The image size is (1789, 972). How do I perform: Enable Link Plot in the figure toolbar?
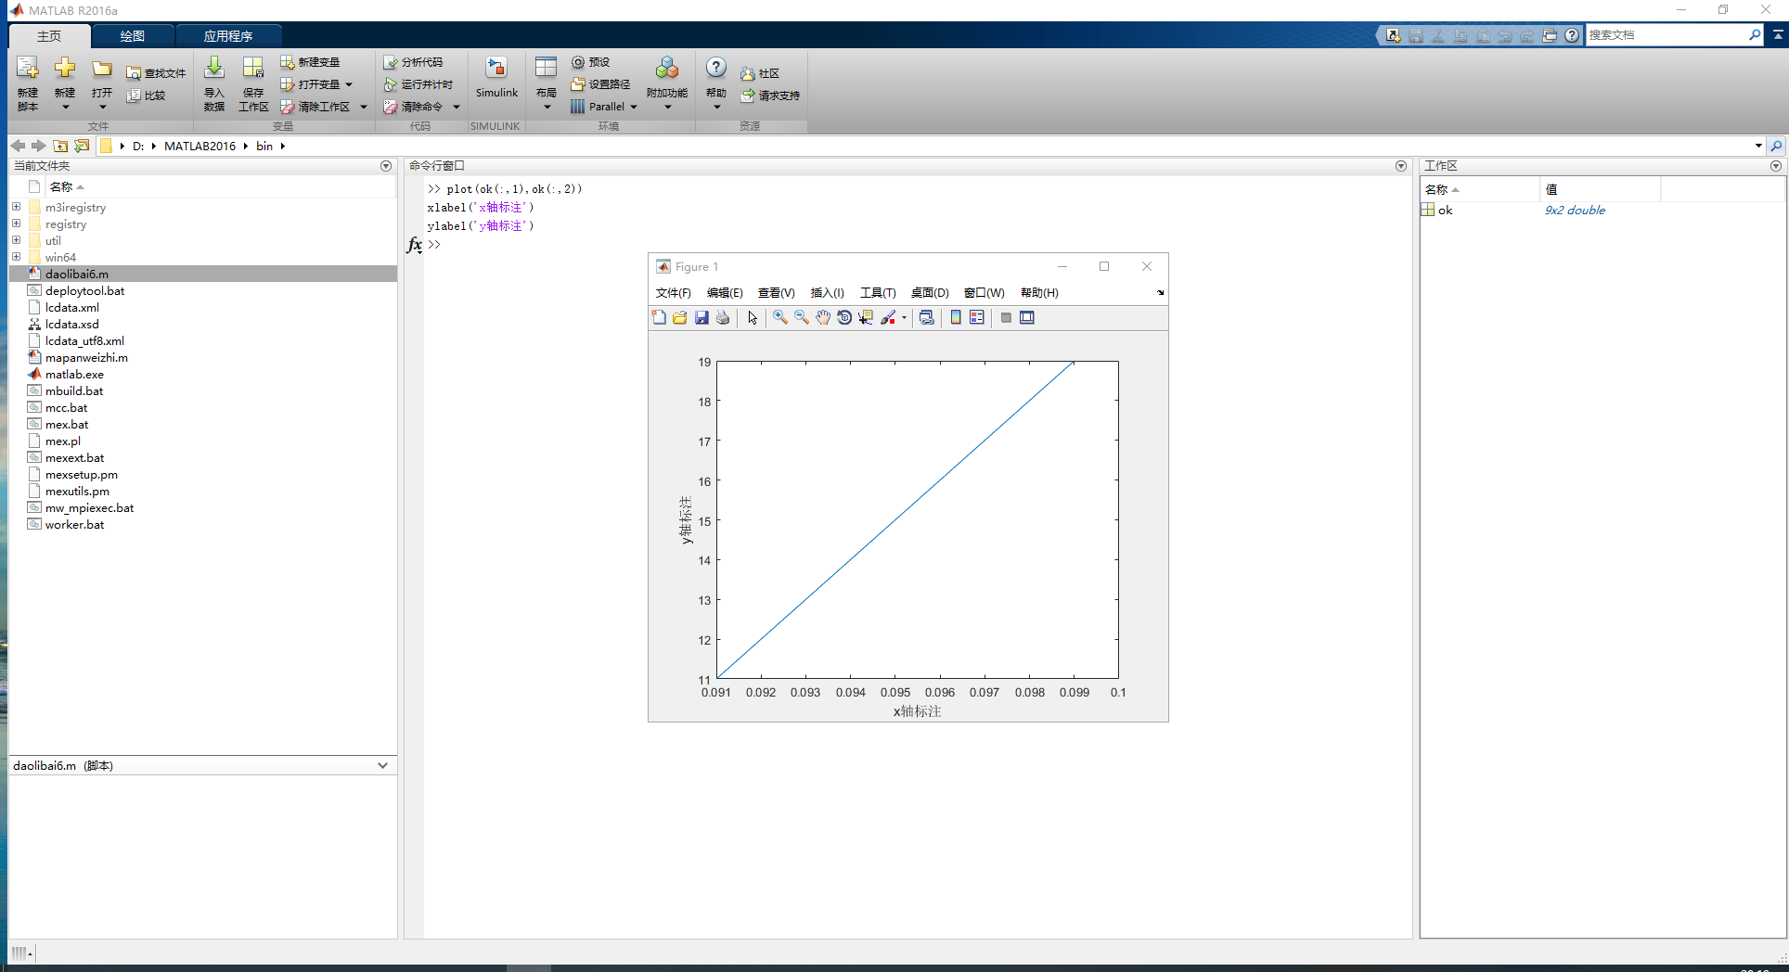pyautogui.click(x=926, y=317)
